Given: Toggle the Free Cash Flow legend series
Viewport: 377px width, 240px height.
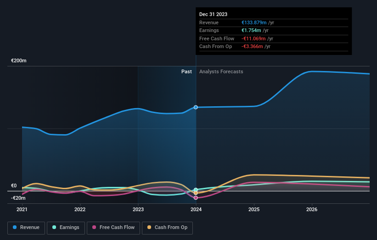Looking at the screenshot, I should click(113, 228).
